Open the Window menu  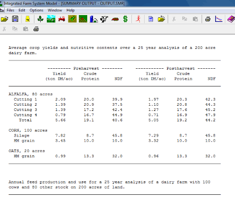point(55,10)
